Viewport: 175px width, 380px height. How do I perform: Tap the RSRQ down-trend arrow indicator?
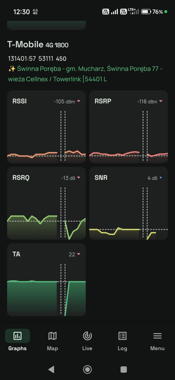pyautogui.click(x=79, y=178)
